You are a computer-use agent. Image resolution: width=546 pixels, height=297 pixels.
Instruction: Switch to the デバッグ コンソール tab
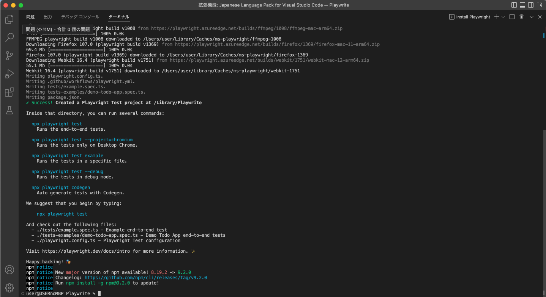pos(80,17)
